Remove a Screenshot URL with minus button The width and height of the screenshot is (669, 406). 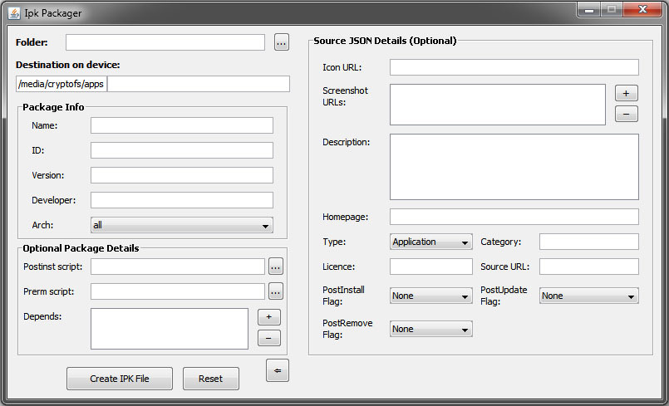626,114
